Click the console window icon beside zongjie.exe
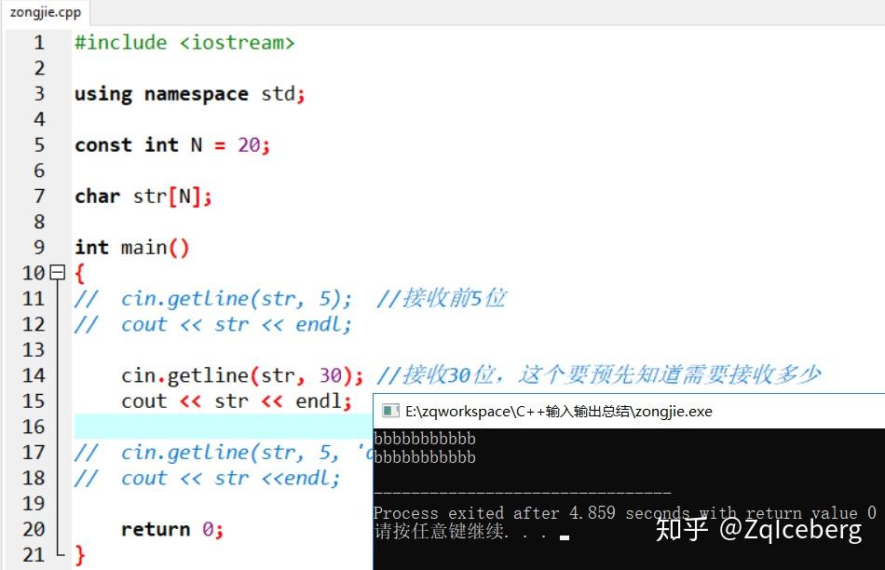Viewport: 885px width, 570px height. coord(390,411)
